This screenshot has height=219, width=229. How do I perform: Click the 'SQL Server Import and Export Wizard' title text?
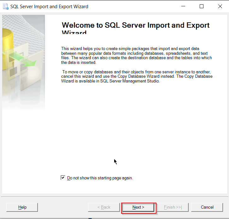49,7
